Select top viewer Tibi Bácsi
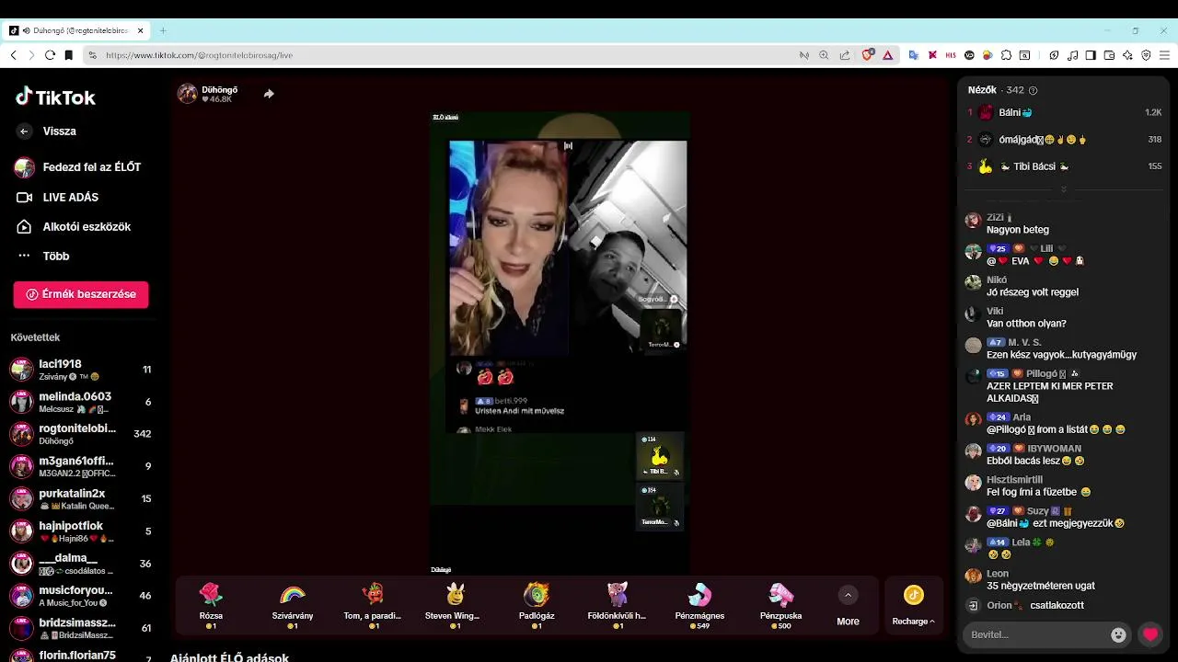The width and height of the screenshot is (1178, 662). [x=1065, y=166]
